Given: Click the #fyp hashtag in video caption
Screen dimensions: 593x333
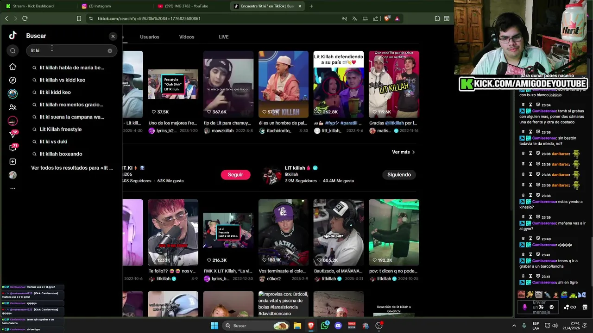Looking at the screenshot, I should (332, 123).
